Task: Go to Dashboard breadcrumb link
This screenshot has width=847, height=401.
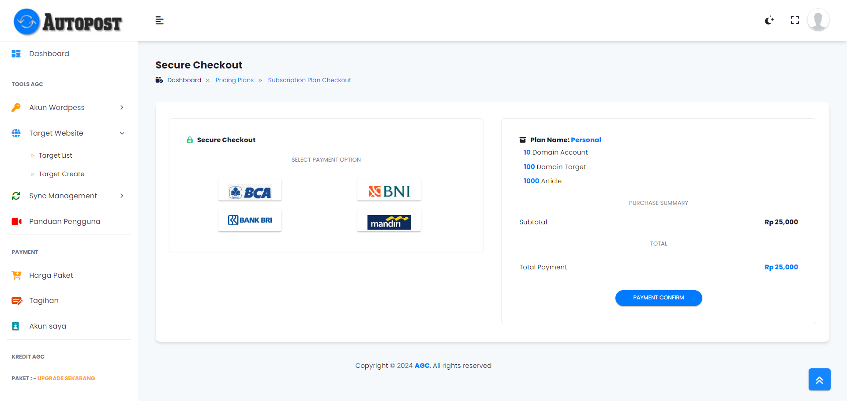Action: point(184,80)
